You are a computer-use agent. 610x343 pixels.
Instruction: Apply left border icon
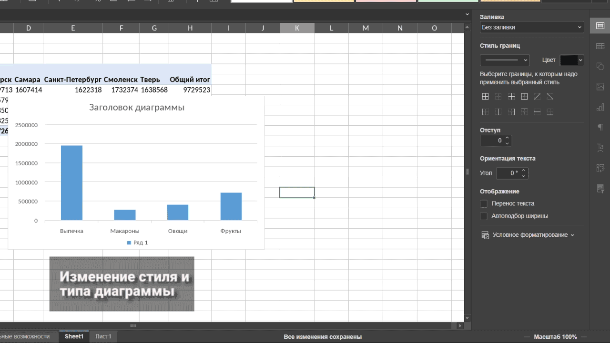tap(485, 112)
